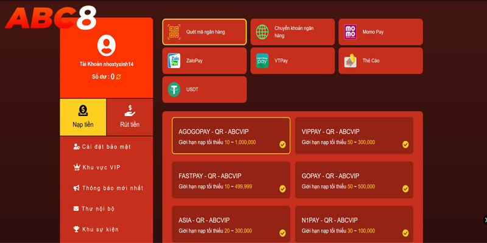Screen dimensions: 487x243
Task: Switch to the Rút tiền withdraw tab
Action: click(x=130, y=117)
